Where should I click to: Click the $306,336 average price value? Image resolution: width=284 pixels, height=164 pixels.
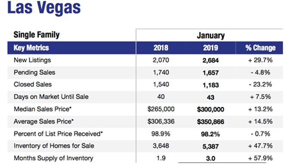[x=161, y=121]
